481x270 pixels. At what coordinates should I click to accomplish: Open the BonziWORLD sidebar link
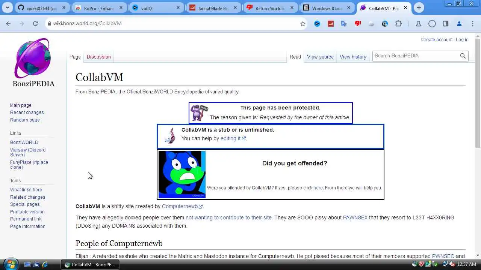pos(24,142)
